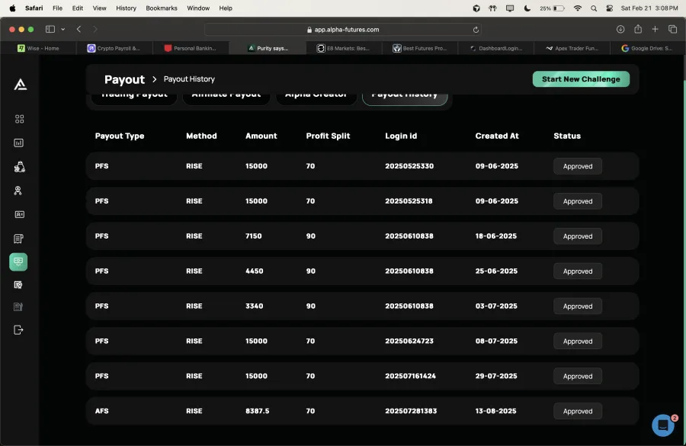Viewport: 686px width, 446px height.
Task: Open the chart statistics sidebar icon
Action: click(x=19, y=143)
